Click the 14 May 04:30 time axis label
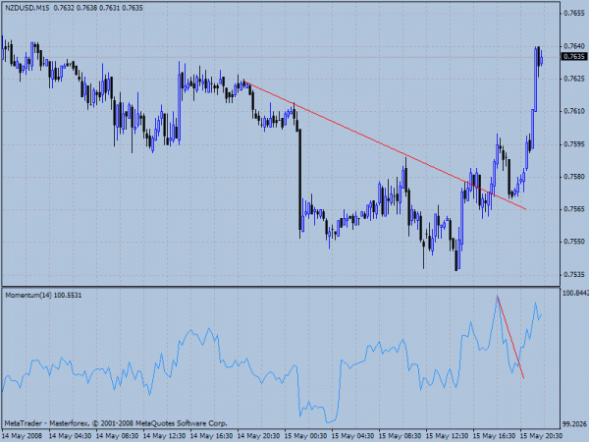The image size is (589, 442). click(70, 436)
